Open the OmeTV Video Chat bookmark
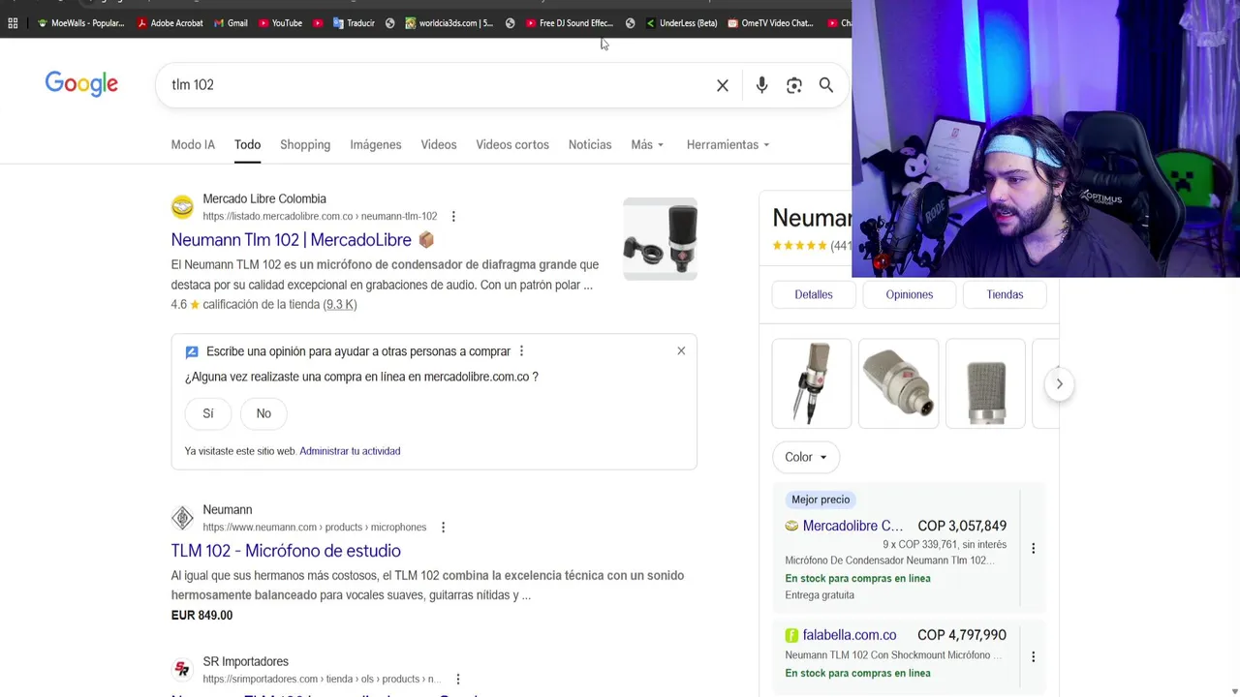The height and width of the screenshot is (697, 1240). pos(771,23)
